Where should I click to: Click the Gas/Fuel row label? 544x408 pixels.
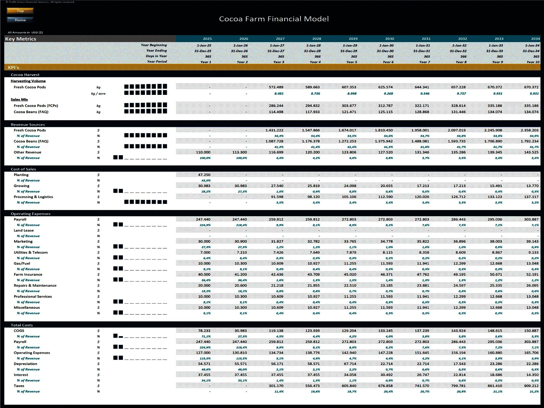coord(22,263)
